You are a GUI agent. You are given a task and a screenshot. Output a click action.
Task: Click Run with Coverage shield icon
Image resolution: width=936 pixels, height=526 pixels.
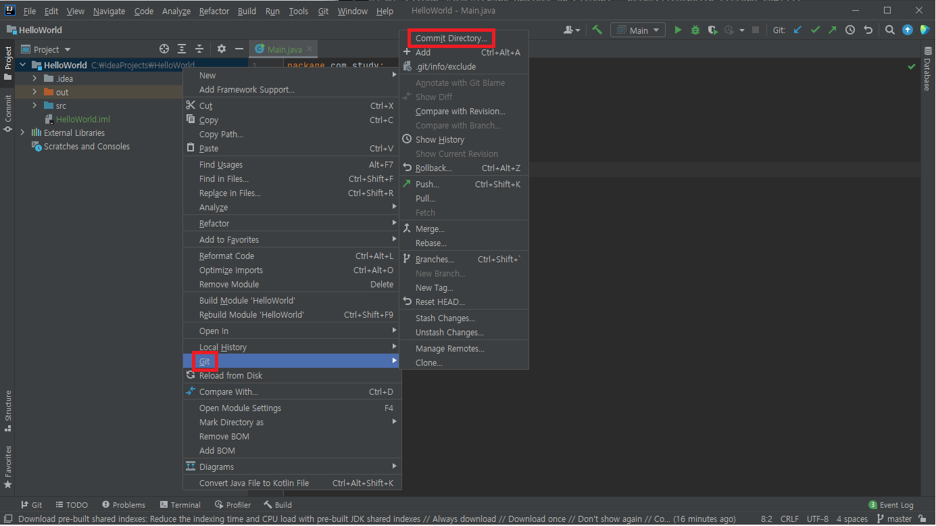click(712, 30)
